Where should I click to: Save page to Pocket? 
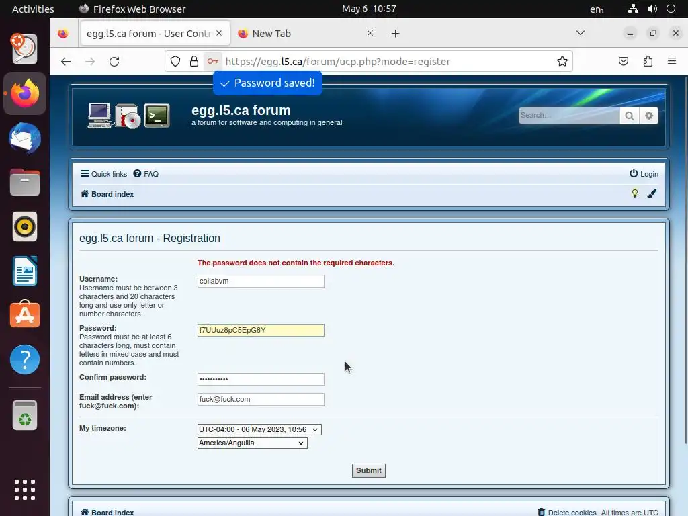point(623,61)
